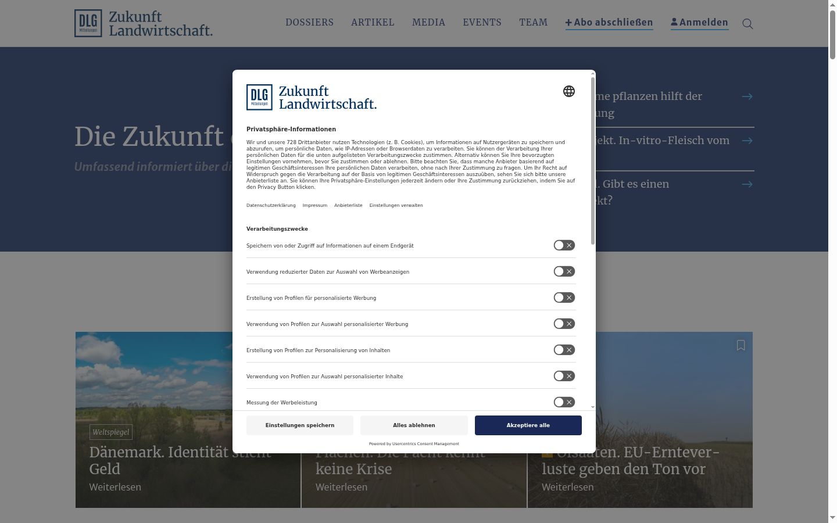Click the arrow next to the In-vitro-Fleisch teaser
Image resolution: width=837 pixels, height=523 pixels.
click(747, 141)
